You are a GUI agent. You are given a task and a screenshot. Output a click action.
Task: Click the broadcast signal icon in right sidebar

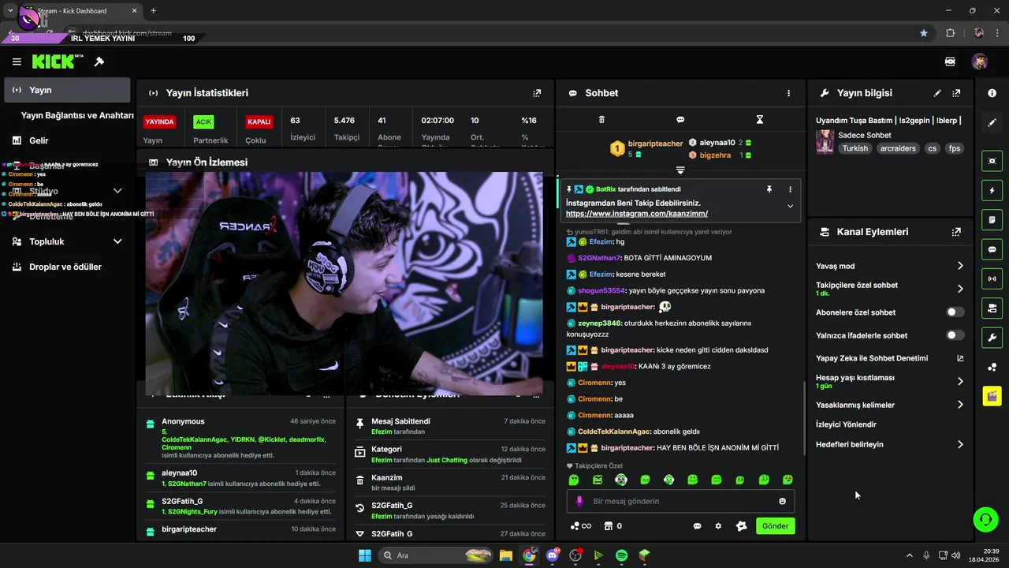point(992,278)
